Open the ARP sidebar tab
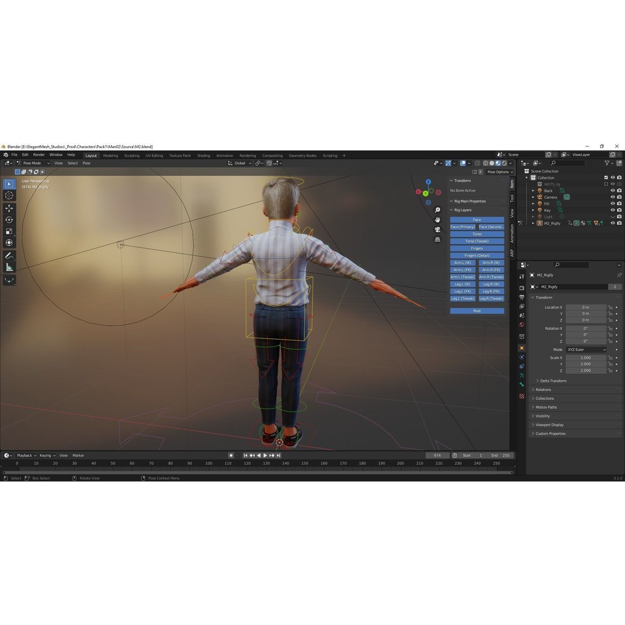Viewport: 625px width, 625px height. tap(512, 253)
